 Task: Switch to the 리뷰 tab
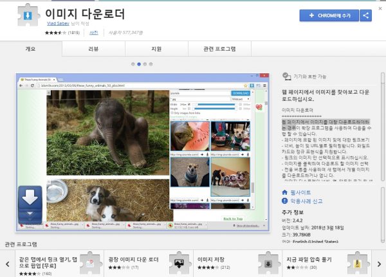[x=93, y=49]
